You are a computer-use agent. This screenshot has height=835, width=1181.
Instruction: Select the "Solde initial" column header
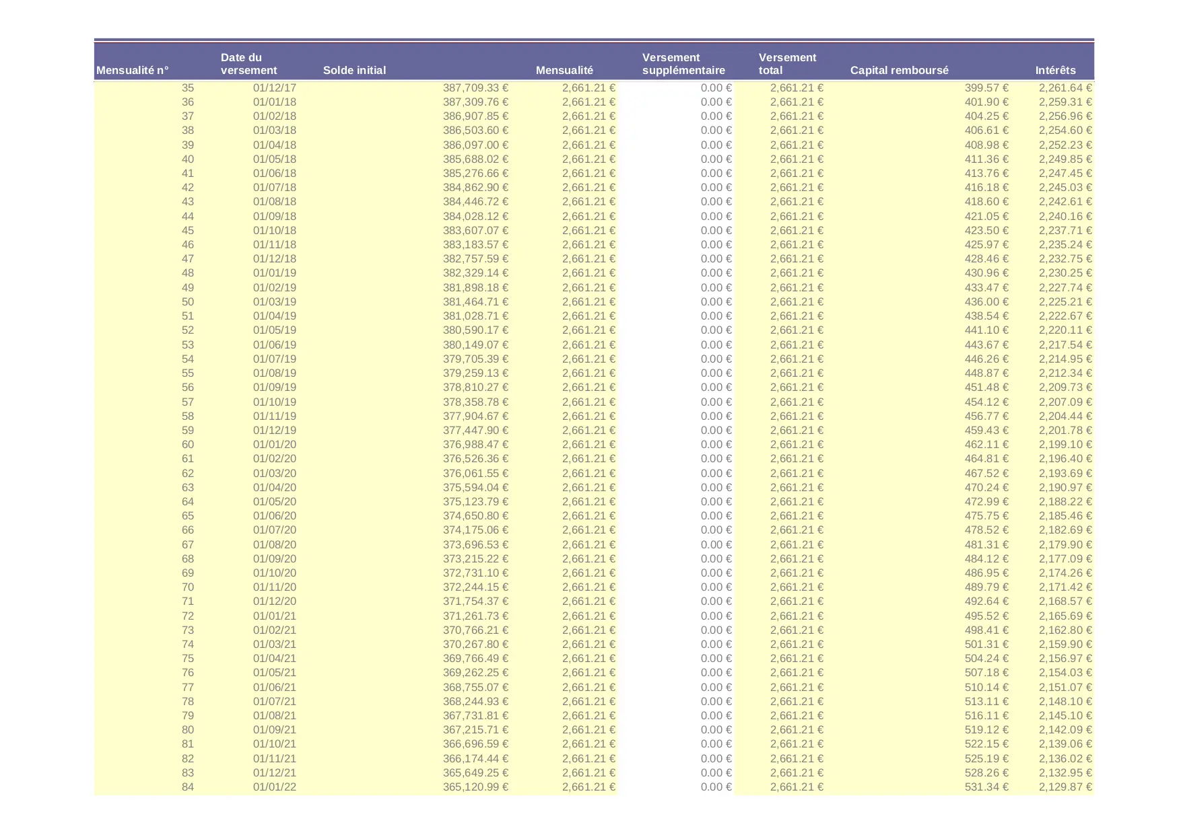tap(354, 70)
